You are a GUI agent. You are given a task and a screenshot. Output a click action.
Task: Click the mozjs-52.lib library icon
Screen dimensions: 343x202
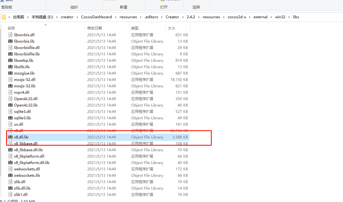[x=10, y=86]
